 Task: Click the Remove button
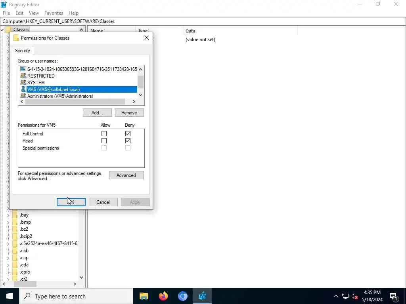129,113
